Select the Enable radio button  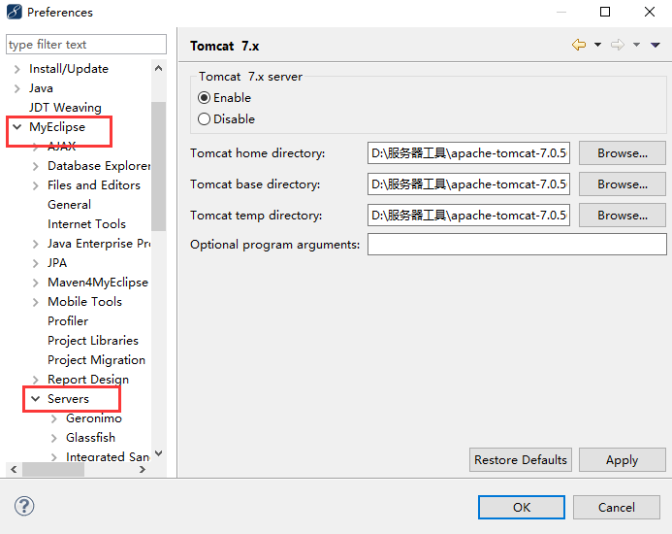(x=204, y=98)
